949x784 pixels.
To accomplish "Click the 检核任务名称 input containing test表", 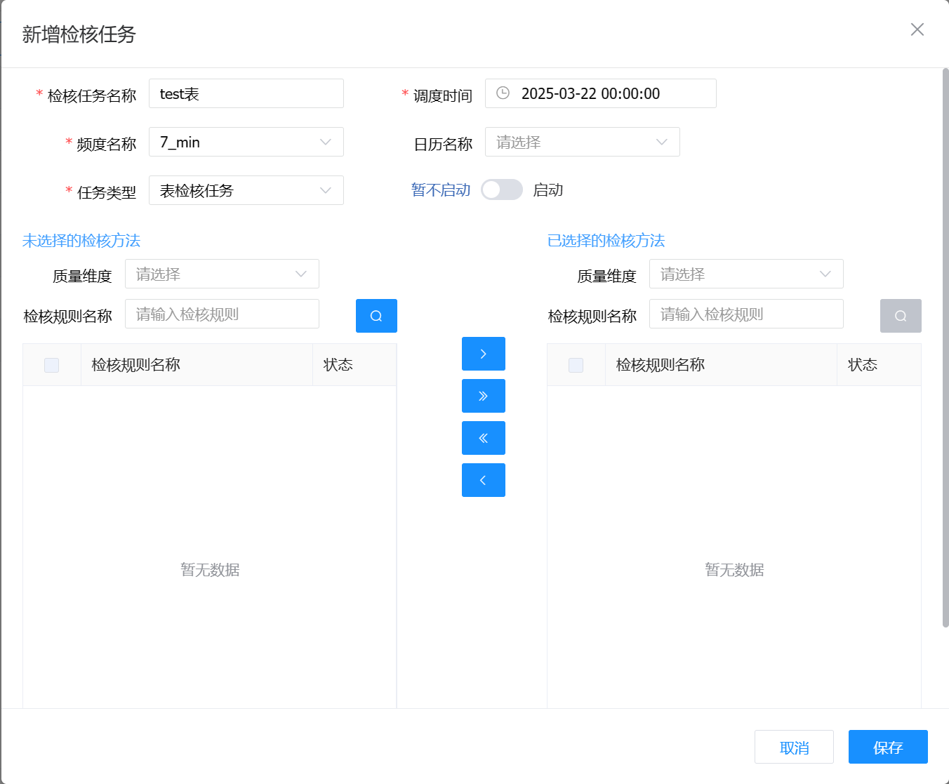I will click(x=246, y=93).
